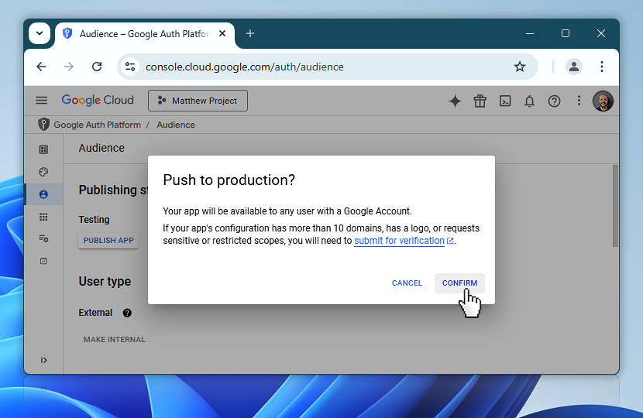This screenshot has height=418, width=643.
Task: Open the account profile avatar
Action: [x=603, y=101]
